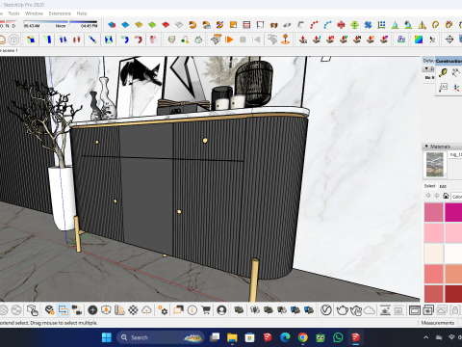This screenshot has height=347, width=462.
Task: Click the red curved arrow tool
Action: pyautogui.click(x=139, y=40)
